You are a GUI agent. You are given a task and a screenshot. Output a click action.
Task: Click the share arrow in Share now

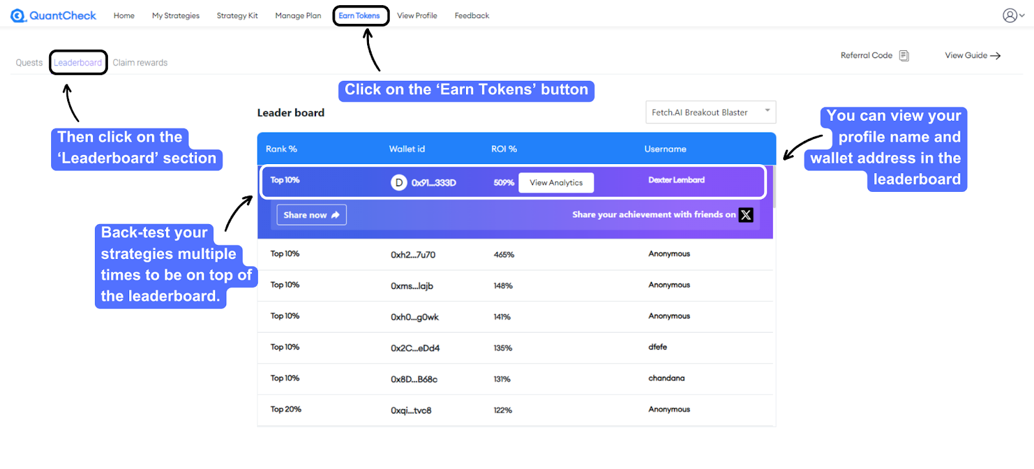pos(335,215)
